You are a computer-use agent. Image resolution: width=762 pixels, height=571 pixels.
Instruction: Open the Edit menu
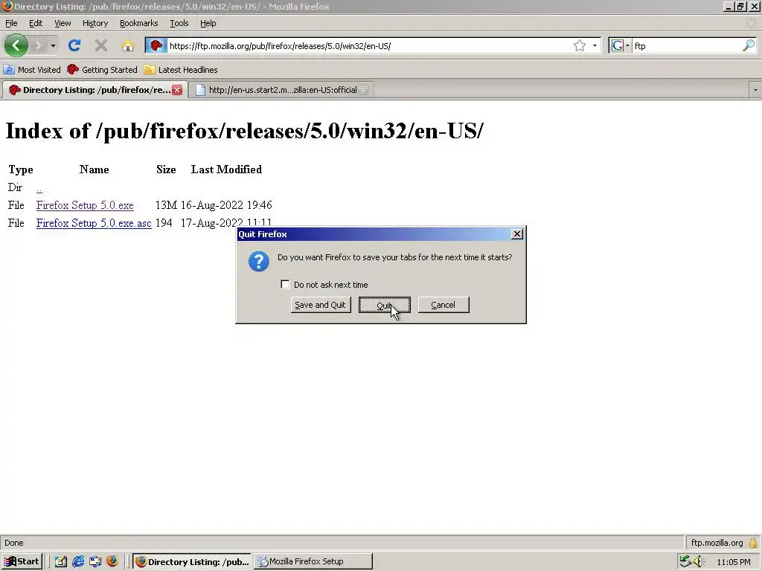(36, 23)
